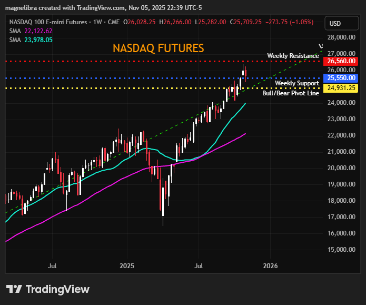Click the 2026 time axis label
Viewport: 366px width, 305px height.
tap(270, 266)
